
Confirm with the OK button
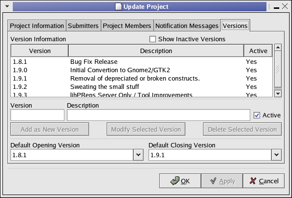coord(180,181)
